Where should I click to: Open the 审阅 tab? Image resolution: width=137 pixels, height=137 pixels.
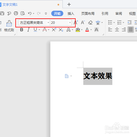coord(119,14)
